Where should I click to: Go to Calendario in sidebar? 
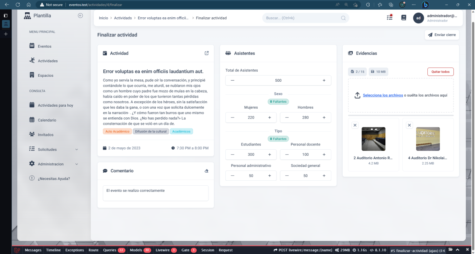point(47,120)
